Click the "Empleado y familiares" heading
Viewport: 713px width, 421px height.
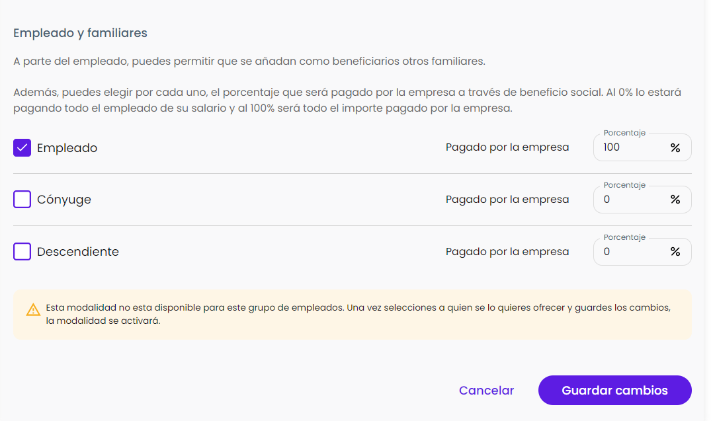point(80,32)
